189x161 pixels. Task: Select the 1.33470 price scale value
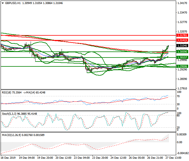pos(182,13)
